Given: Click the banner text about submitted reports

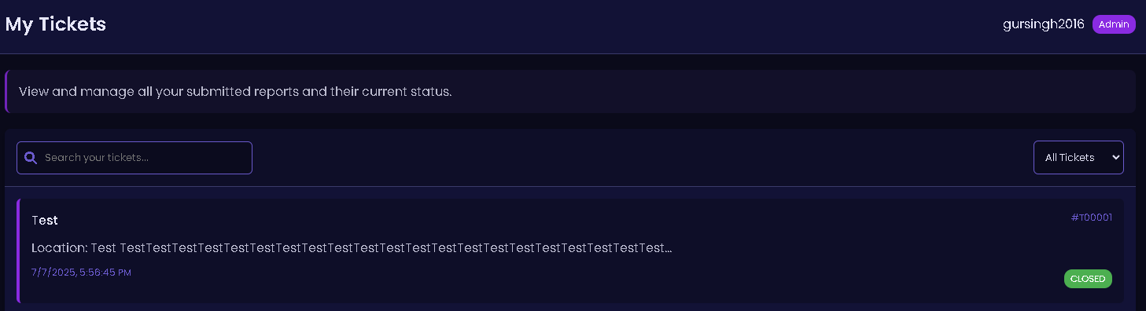Looking at the screenshot, I should point(235,92).
